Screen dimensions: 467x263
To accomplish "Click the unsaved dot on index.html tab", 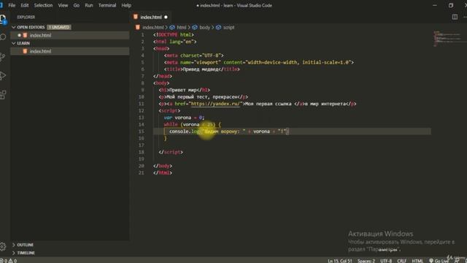I will point(166,18).
